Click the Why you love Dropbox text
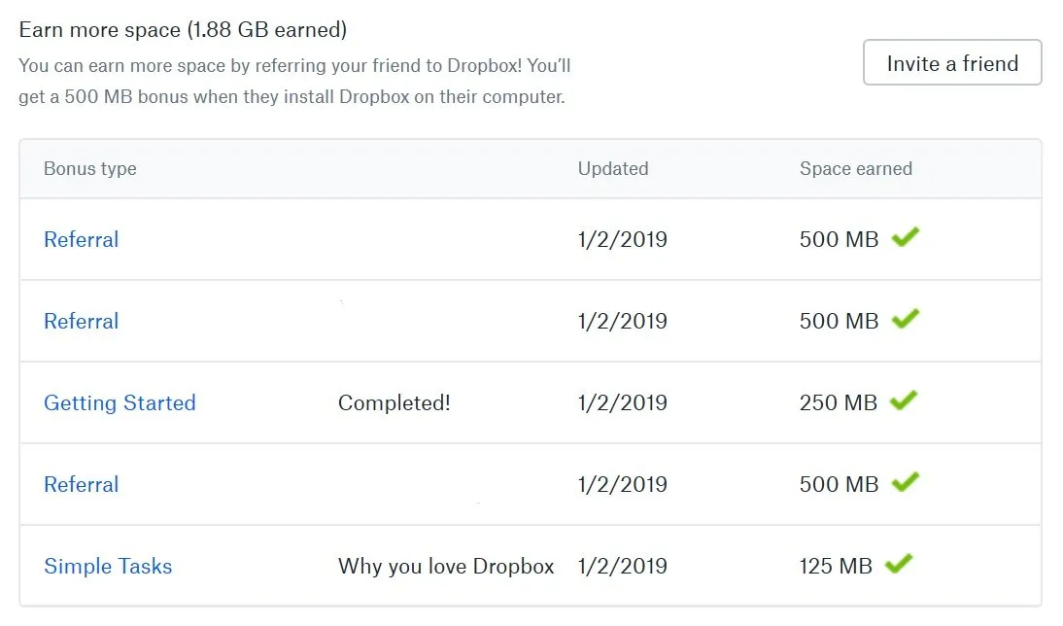 [x=446, y=567]
